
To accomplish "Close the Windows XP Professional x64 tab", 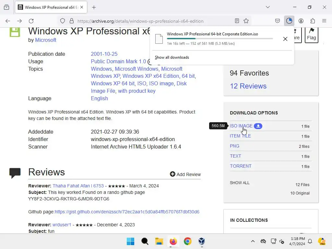I will [x=82, y=7].
